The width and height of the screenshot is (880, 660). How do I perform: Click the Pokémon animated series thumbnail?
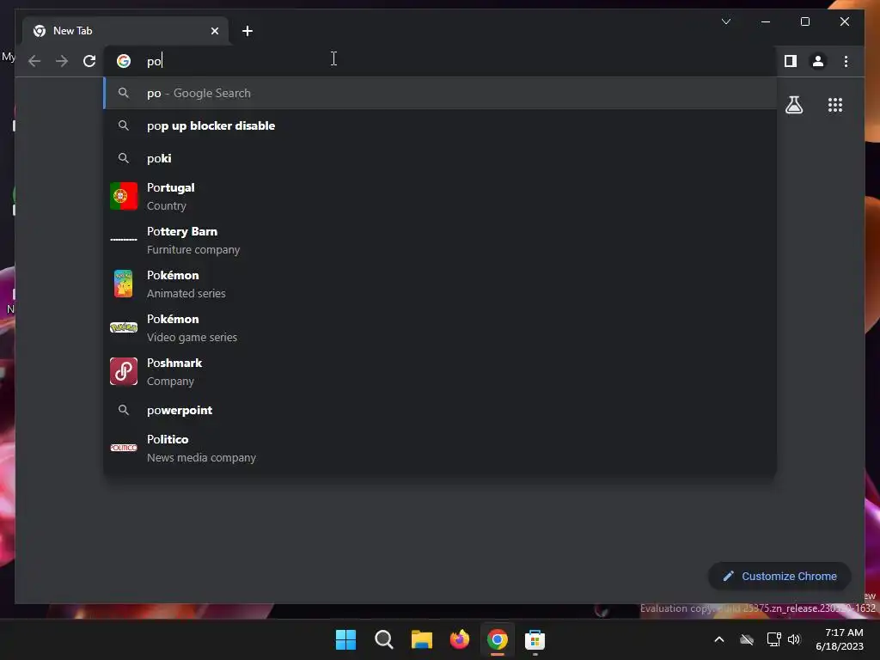click(x=124, y=284)
